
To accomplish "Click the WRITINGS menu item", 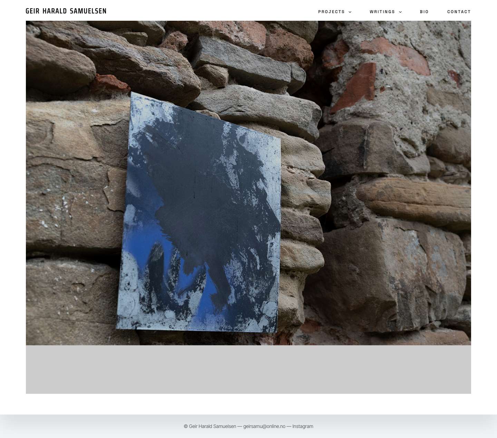I will tap(382, 12).
